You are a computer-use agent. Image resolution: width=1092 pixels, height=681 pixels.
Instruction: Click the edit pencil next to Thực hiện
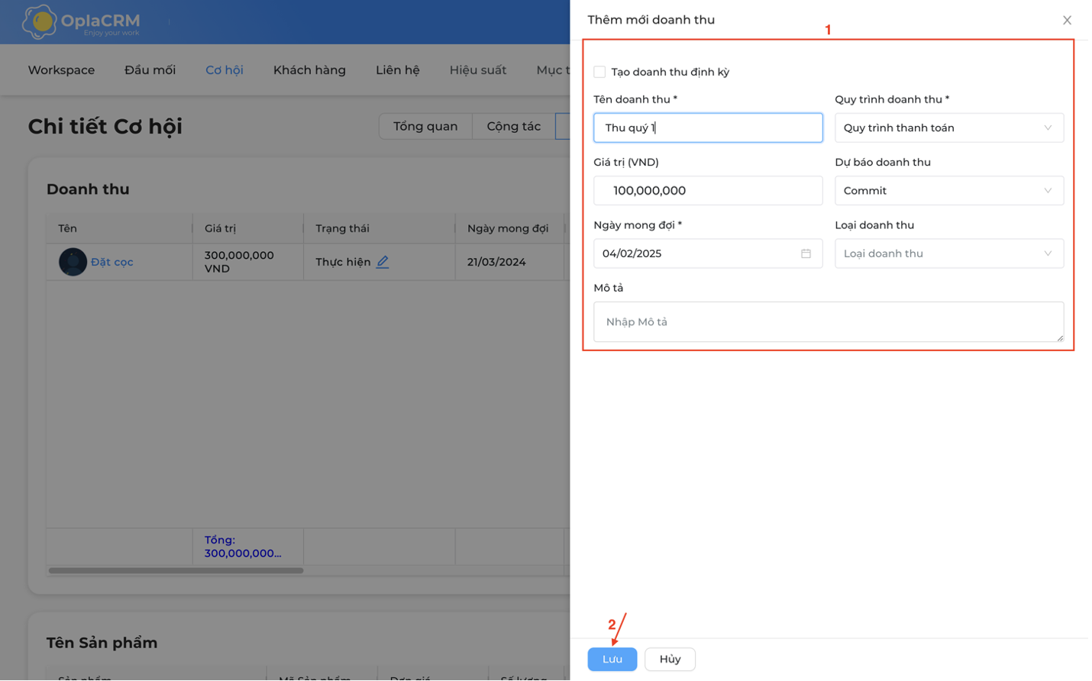click(383, 262)
